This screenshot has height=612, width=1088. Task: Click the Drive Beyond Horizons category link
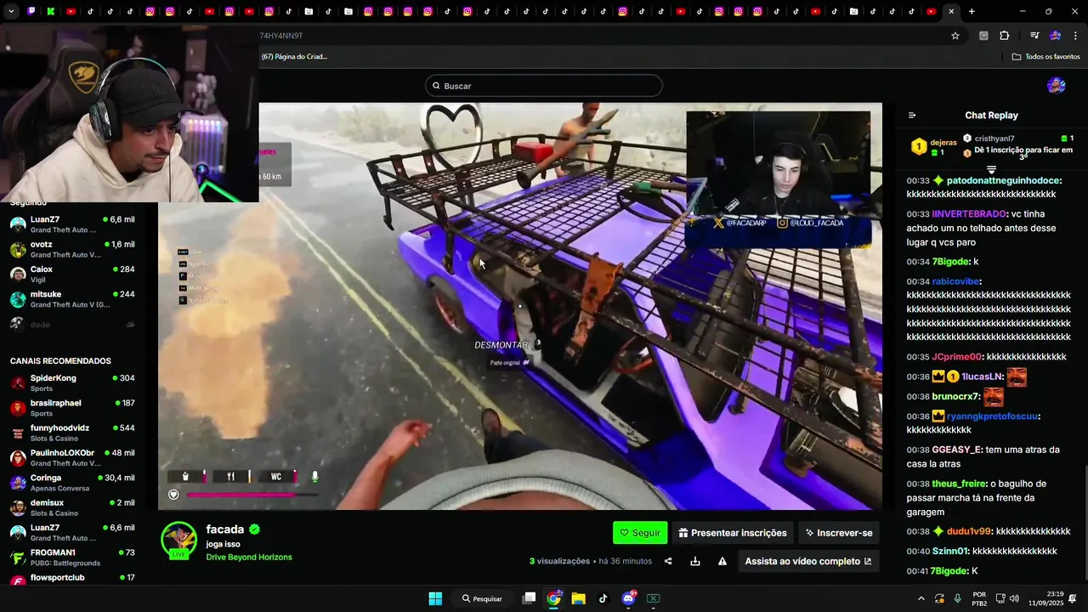tap(249, 558)
